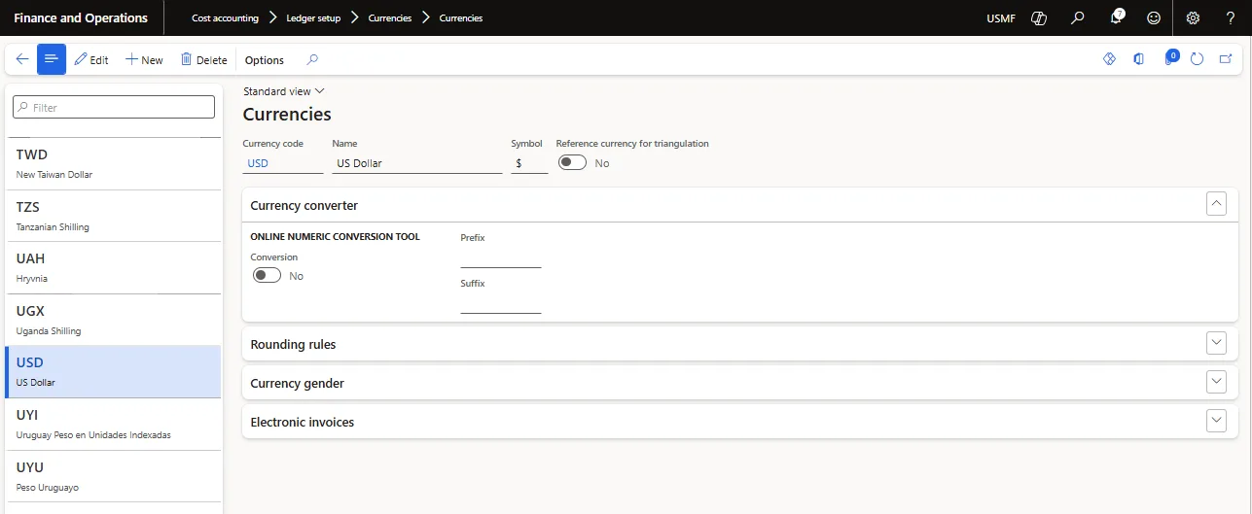Image resolution: width=1252 pixels, height=514 pixels.
Task: Open the help question mark
Action: pyautogui.click(x=1231, y=17)
